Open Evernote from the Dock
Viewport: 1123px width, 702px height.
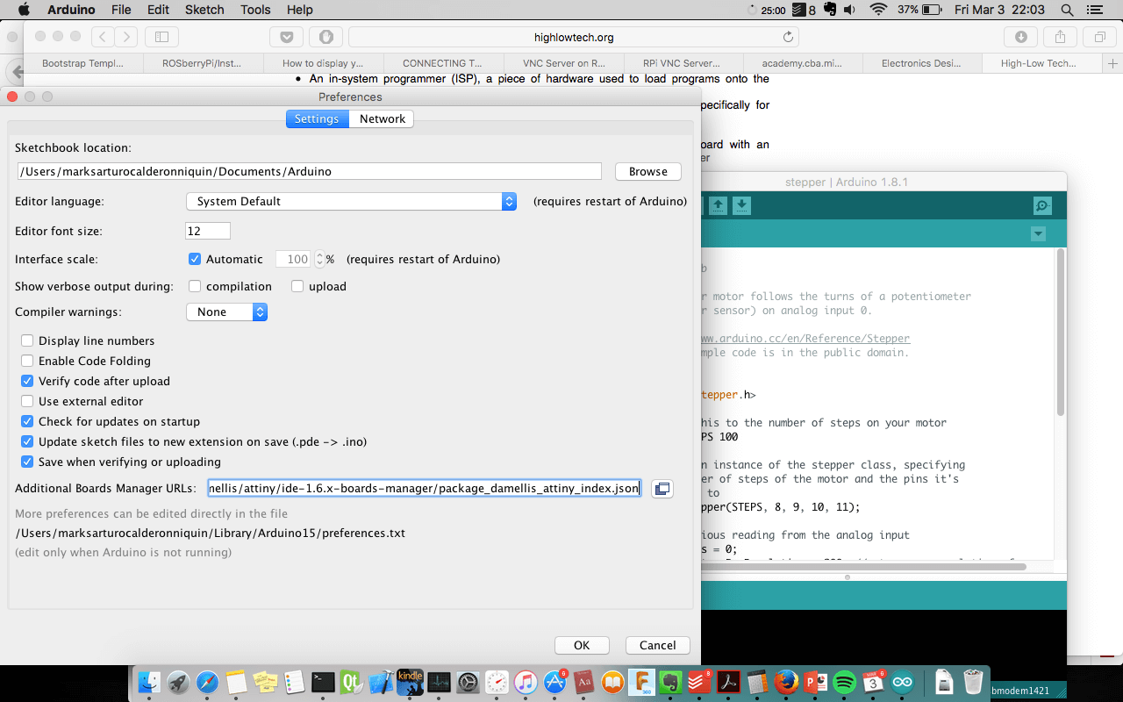(670, 682)
